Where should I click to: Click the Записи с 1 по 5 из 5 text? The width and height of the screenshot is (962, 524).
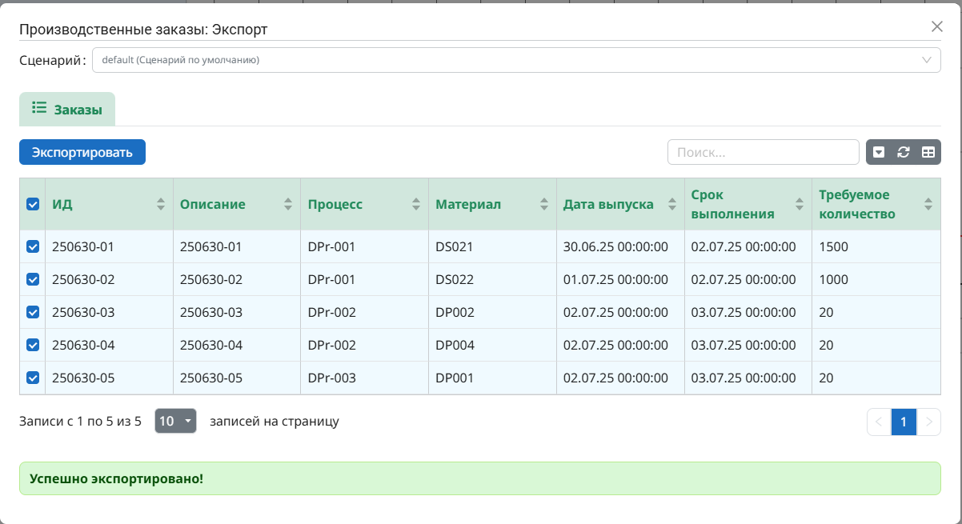pos(80,421)
